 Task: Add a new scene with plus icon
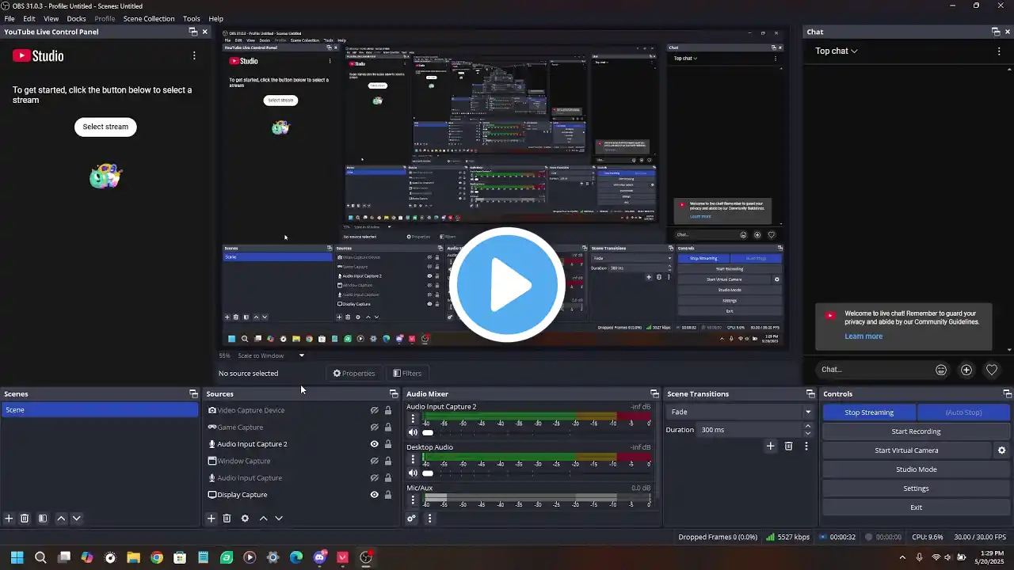click(x=9, y=519)
